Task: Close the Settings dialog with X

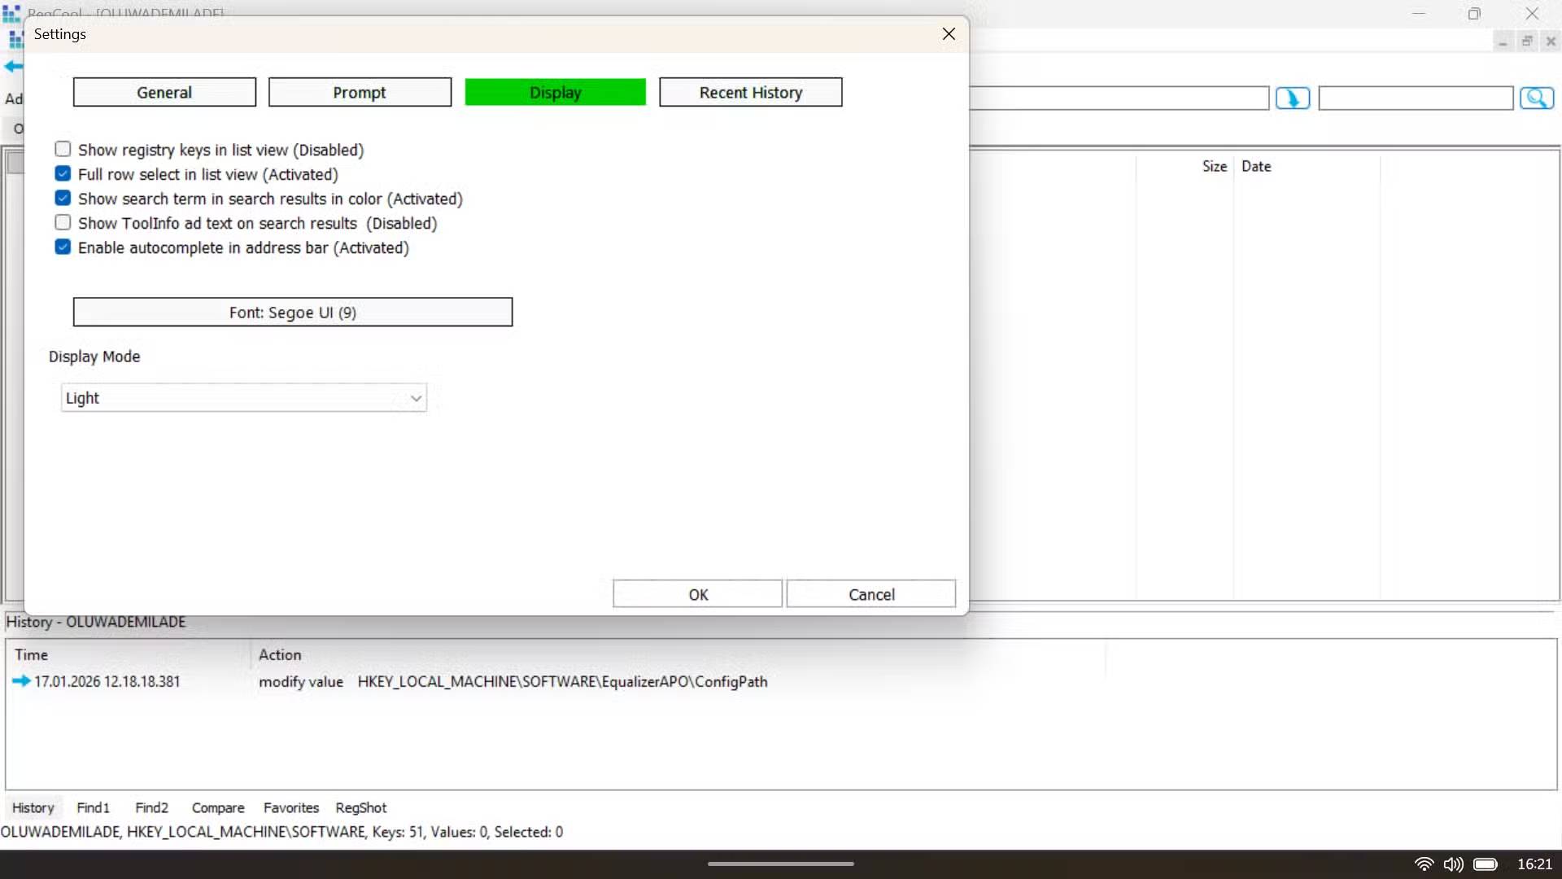Action: click(x=949, y=34)
